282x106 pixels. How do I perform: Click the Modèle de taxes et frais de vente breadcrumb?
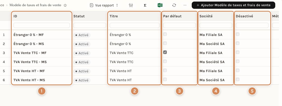36,5
